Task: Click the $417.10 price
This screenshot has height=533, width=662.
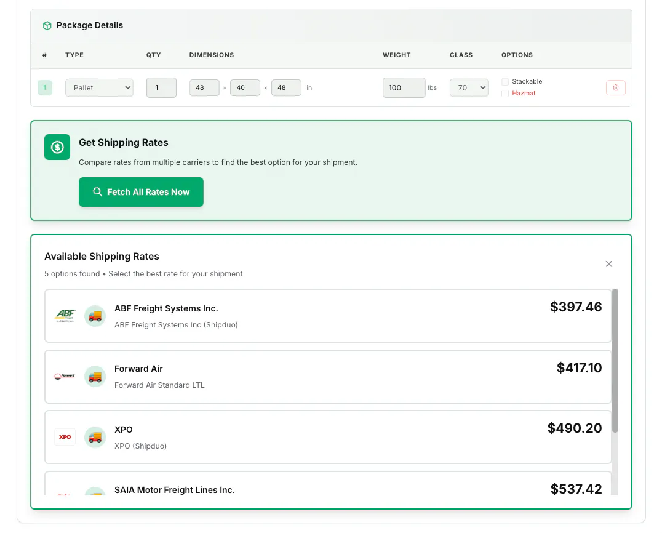Action: pyautogui.click(x=580, y=368)
